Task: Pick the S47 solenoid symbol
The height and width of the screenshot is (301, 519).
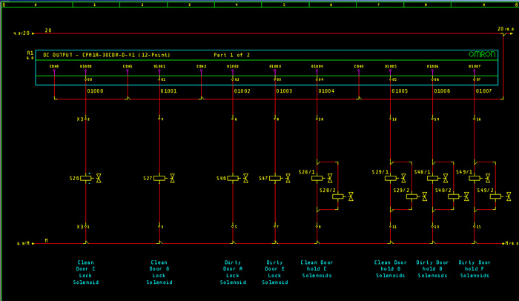Action: pyautogui.click(x=275, y=179)
